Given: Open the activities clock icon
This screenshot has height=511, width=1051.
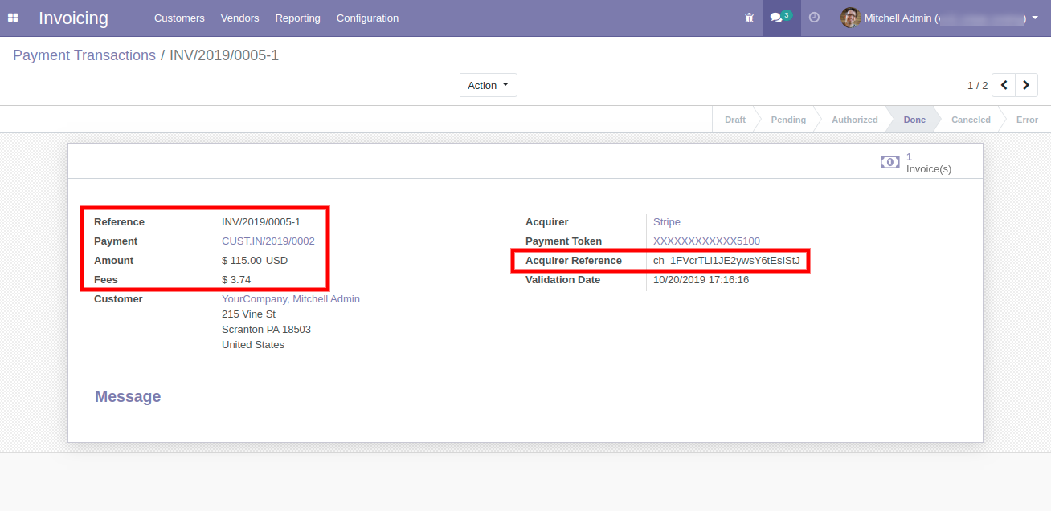Looking at the screenshot, I should 814,18.
